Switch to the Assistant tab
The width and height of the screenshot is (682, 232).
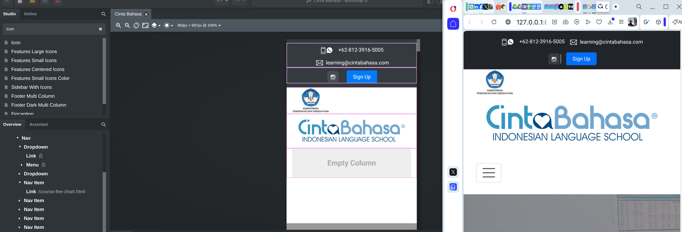tap(38, 124)
